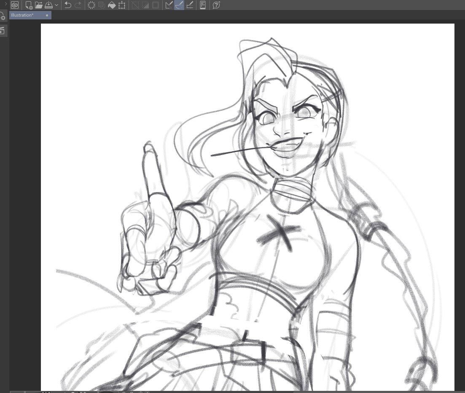Toggle Show Border of Selected Area
Image resolution: width=465 pixels, height=393 pixels.
click(x=156, y=5)
